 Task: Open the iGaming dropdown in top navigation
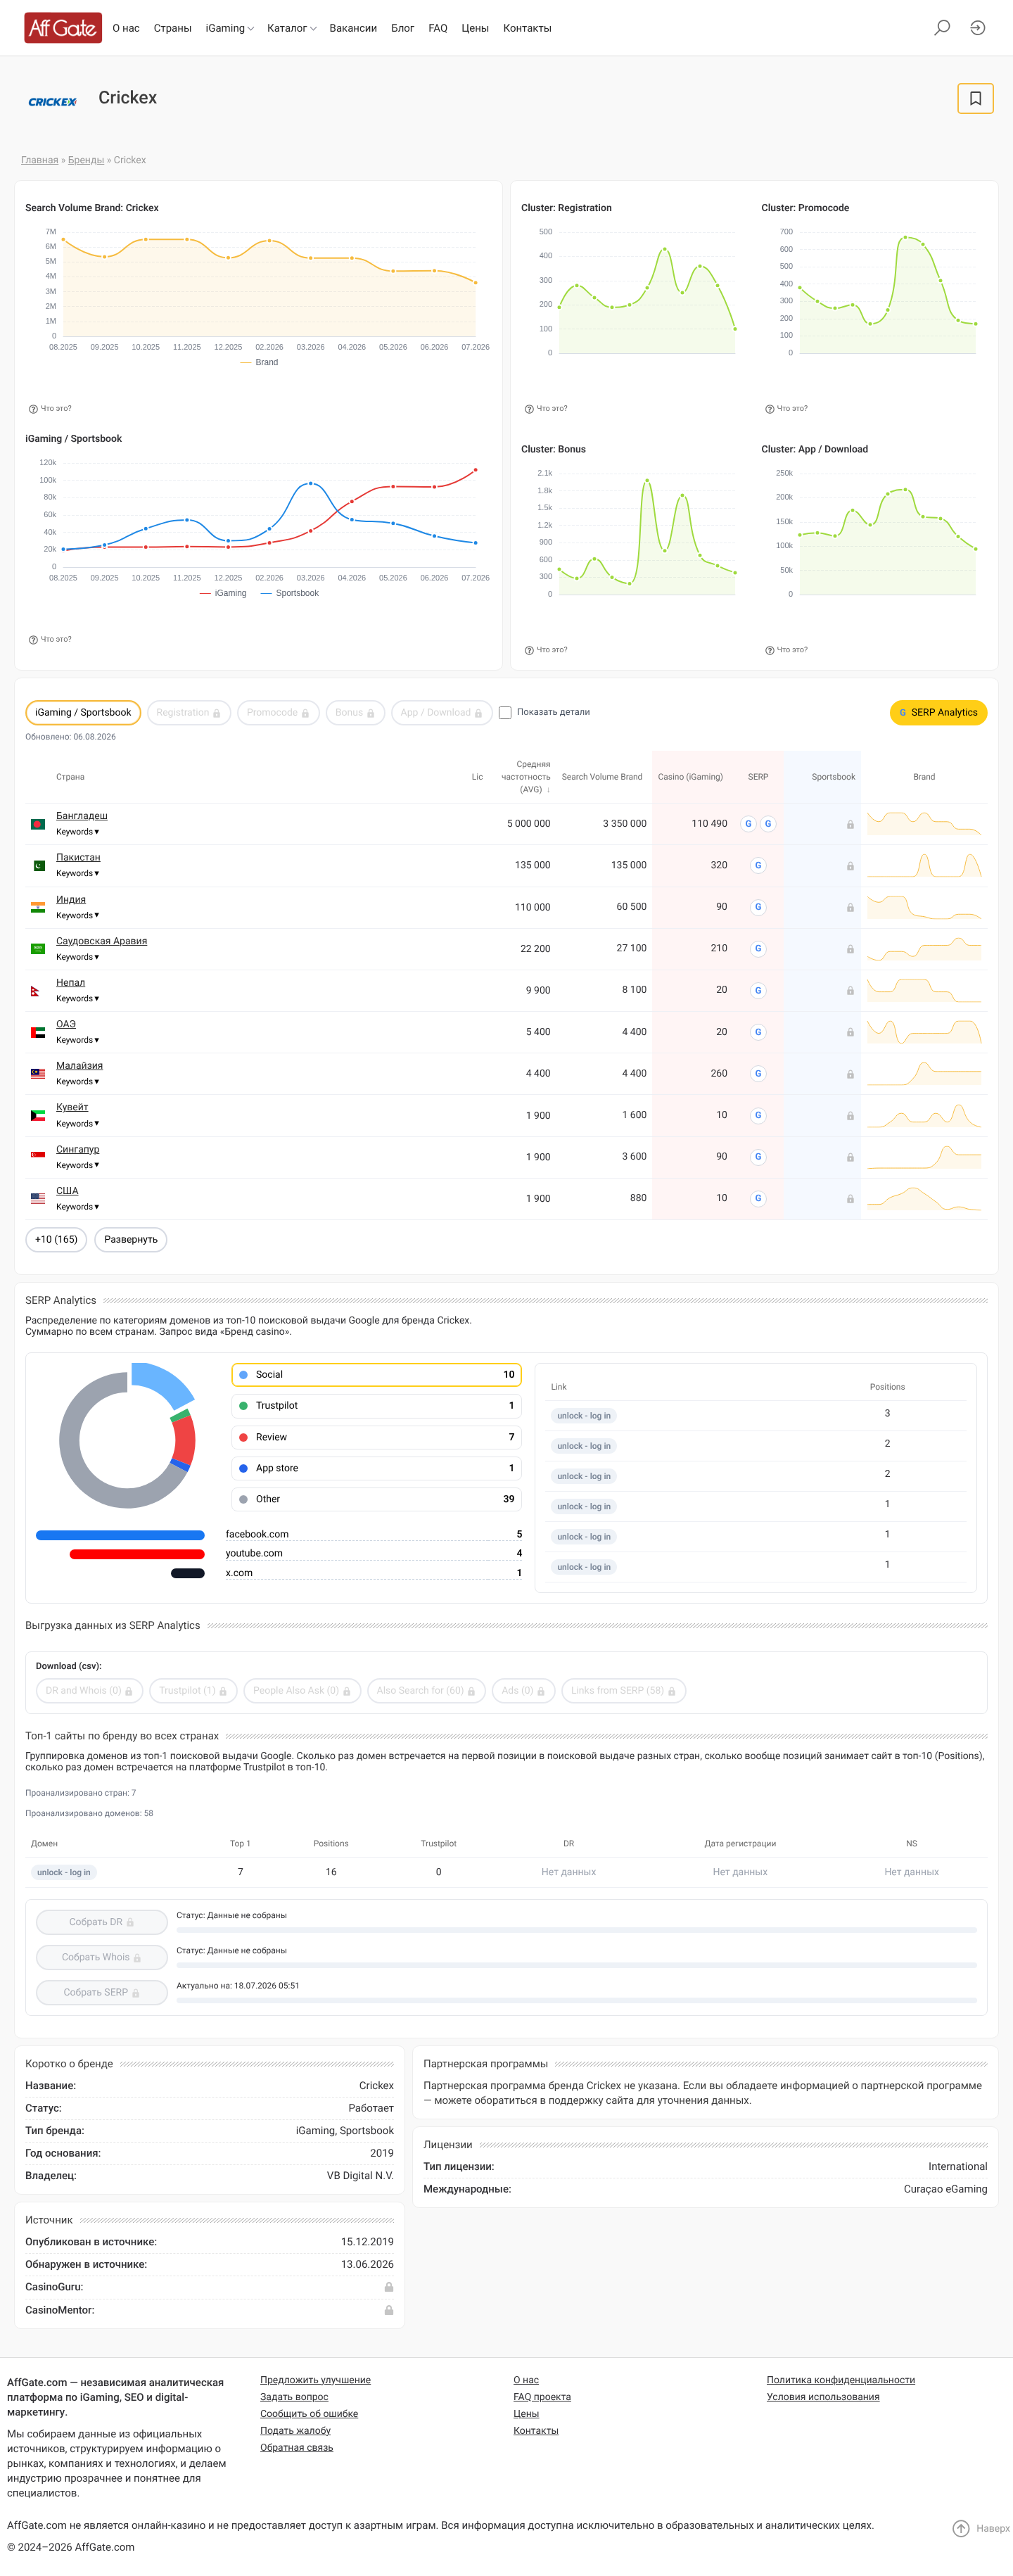tap(229, 28)
